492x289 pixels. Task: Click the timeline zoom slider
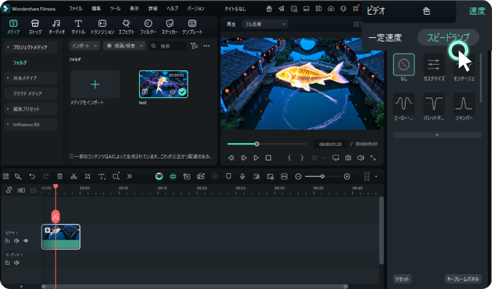click(322, 176)
